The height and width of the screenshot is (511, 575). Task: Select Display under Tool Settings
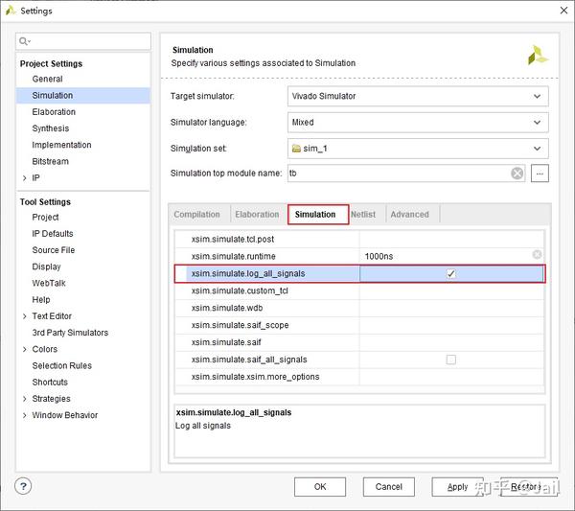(x=46, y=267)
